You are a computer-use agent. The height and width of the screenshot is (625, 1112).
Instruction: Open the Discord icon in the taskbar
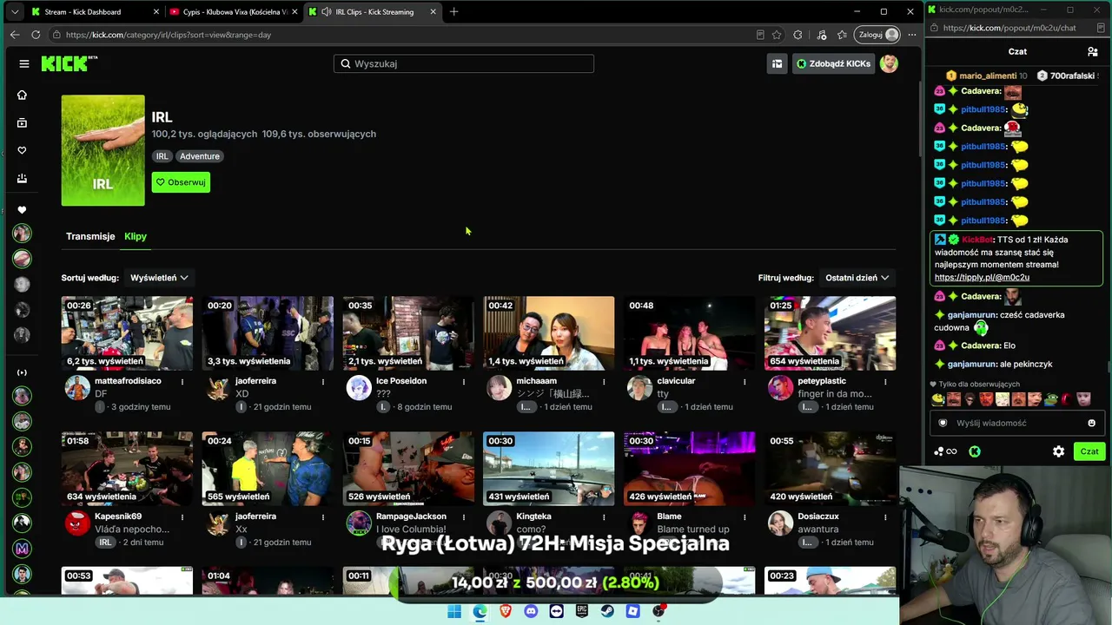tap(531, 611)
